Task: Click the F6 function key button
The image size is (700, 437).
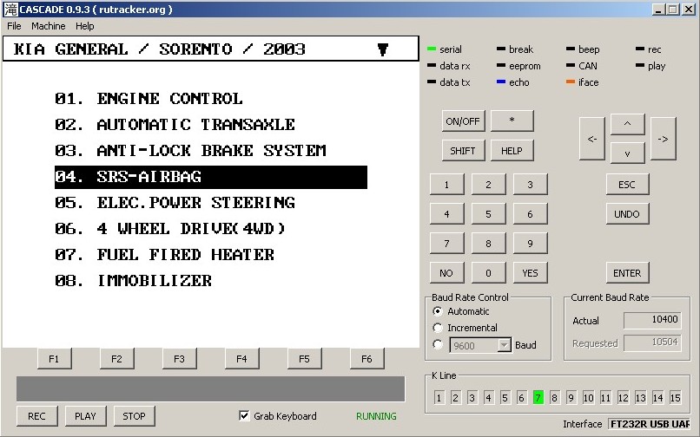Action: pyautogui.click(x=367, y=359)
